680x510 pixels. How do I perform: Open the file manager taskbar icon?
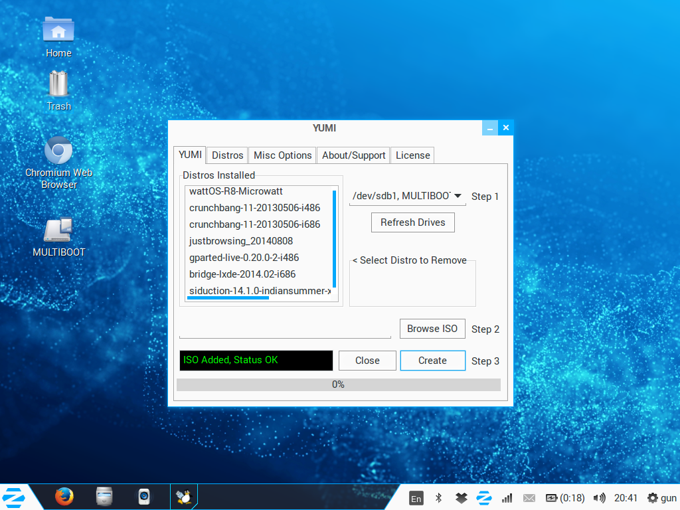click(104, 497)
